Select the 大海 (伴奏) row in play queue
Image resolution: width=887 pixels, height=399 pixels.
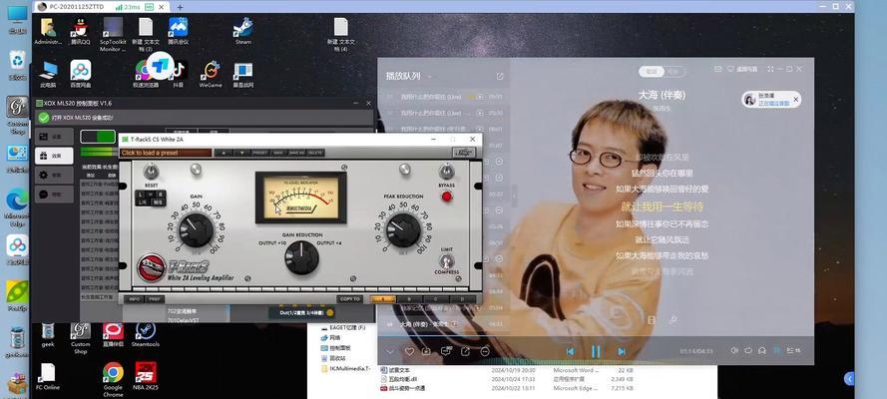(445, 324)
